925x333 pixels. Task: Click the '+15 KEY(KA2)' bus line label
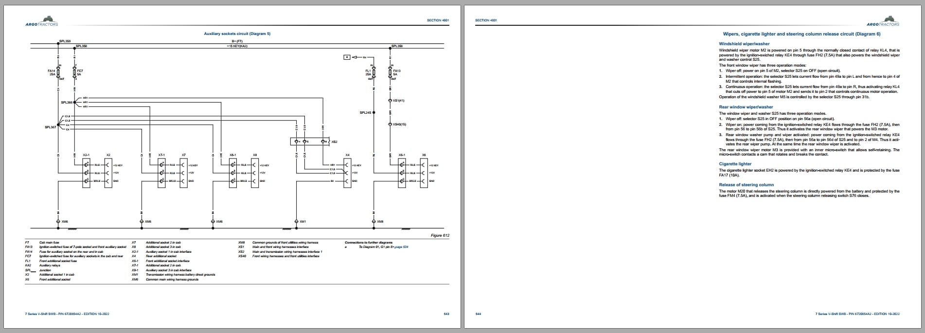click(x=237, y=46)
